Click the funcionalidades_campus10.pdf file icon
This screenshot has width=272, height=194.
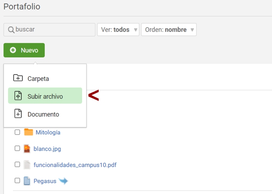coord(27,165)
